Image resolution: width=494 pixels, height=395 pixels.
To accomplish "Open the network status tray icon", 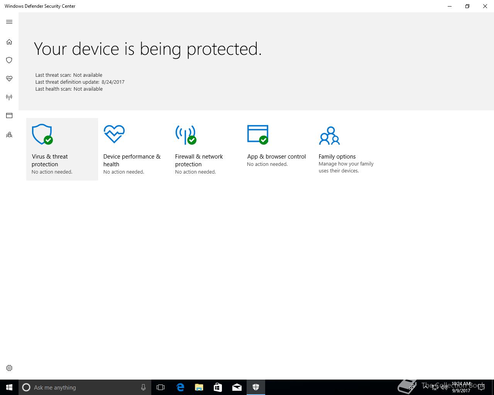I will pyautogui.click(x=435, y=387).
